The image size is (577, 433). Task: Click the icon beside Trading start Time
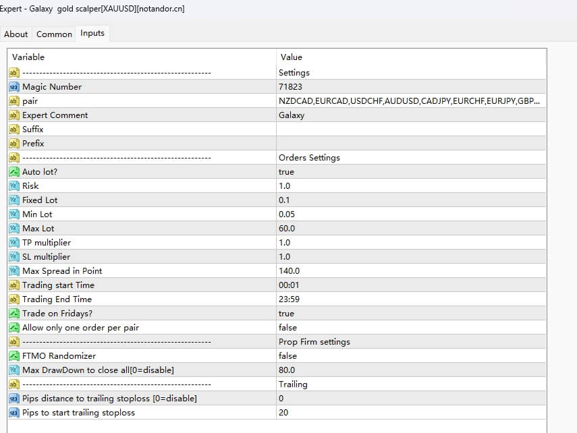13,285
